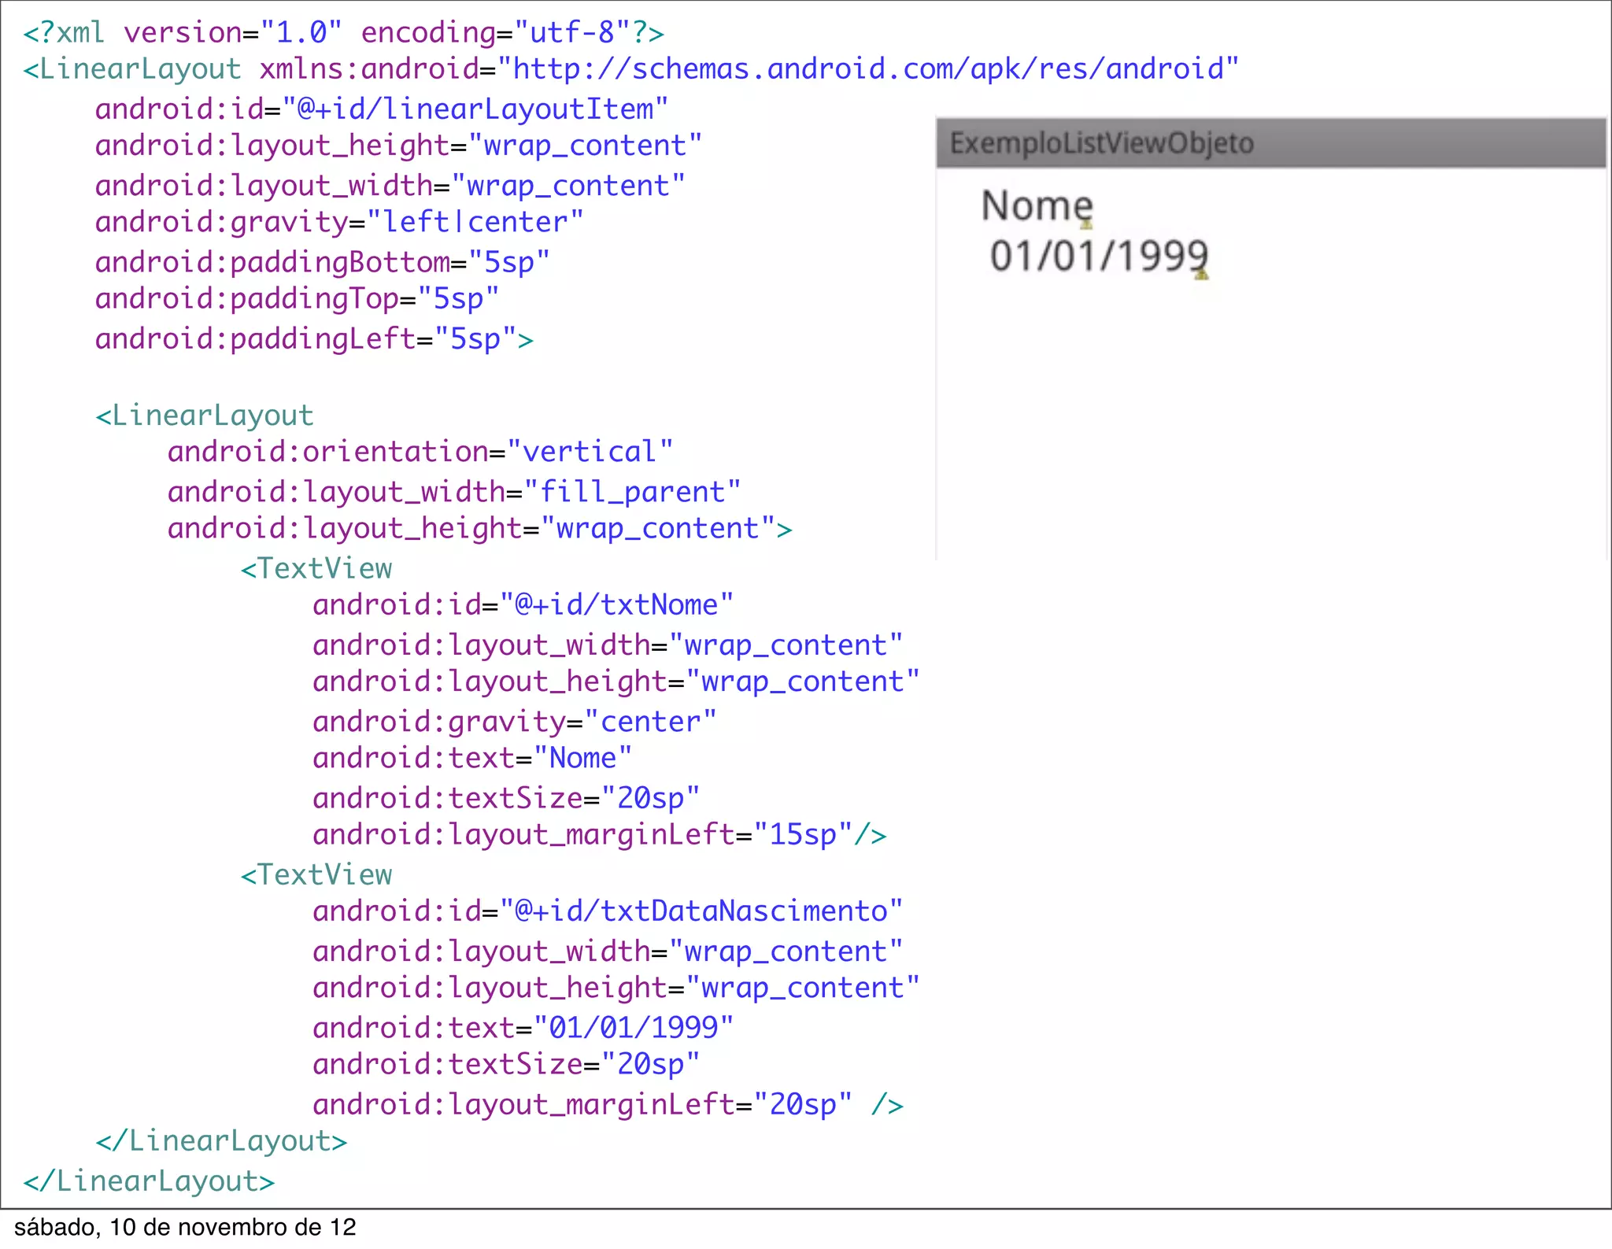Image resolution: width=1612 pixels, height=1249 pixels.
Task: Click the first TextView opening tag
Action: 316,568
